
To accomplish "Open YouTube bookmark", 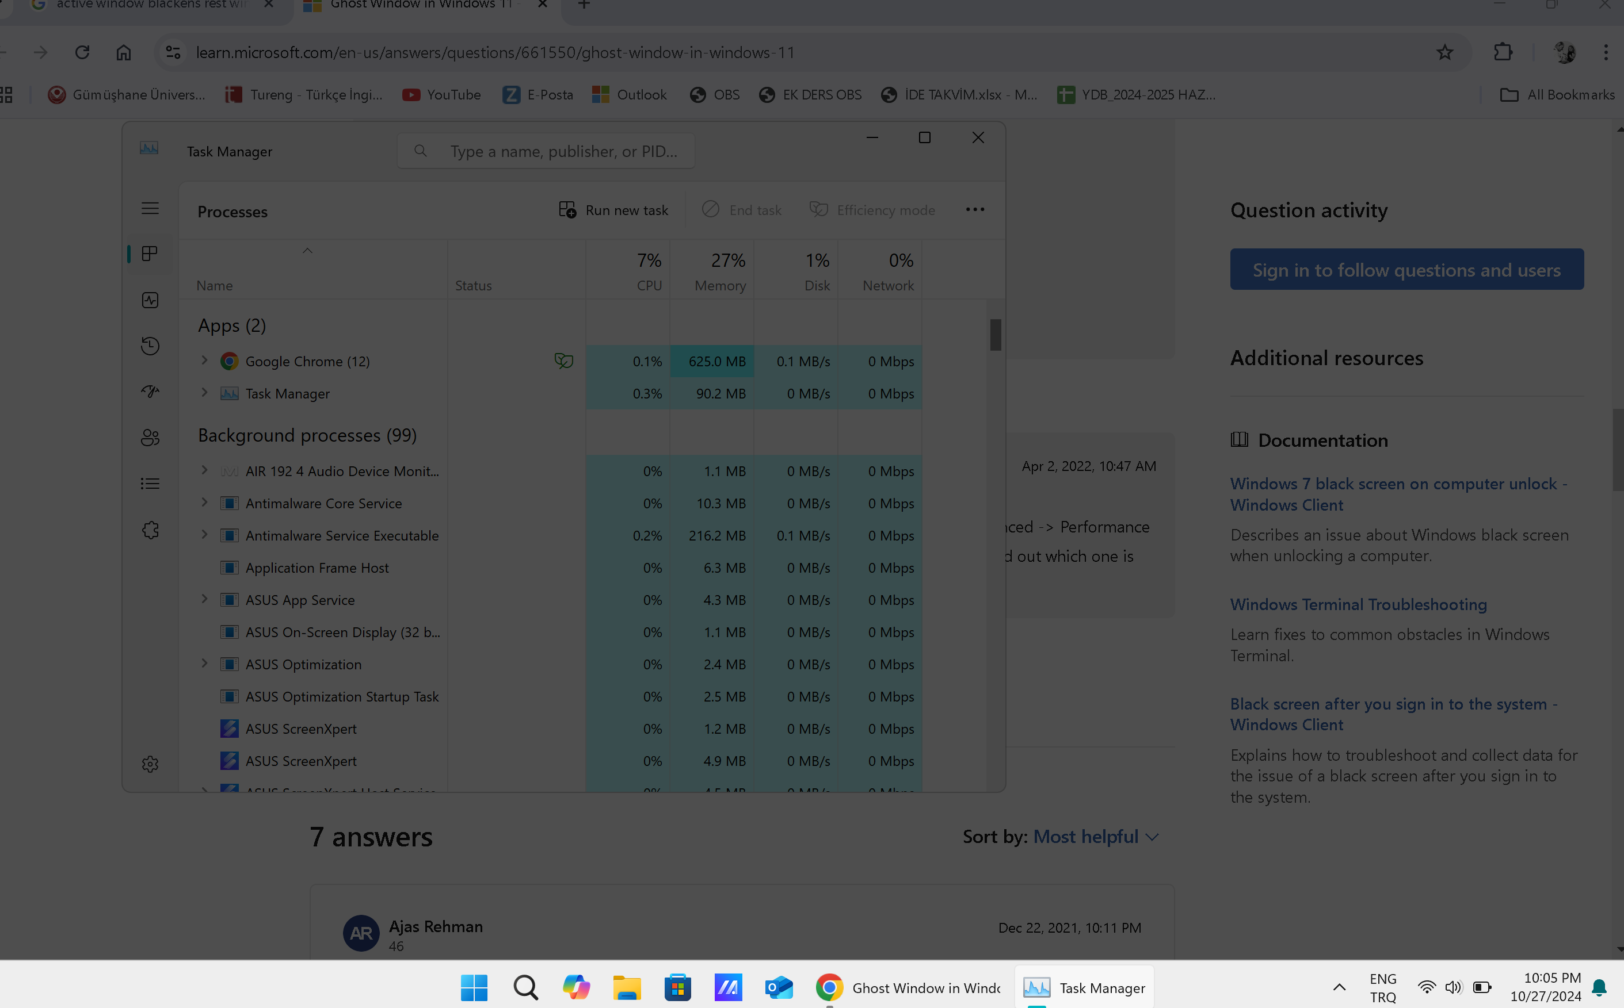I will pos(441,95).
